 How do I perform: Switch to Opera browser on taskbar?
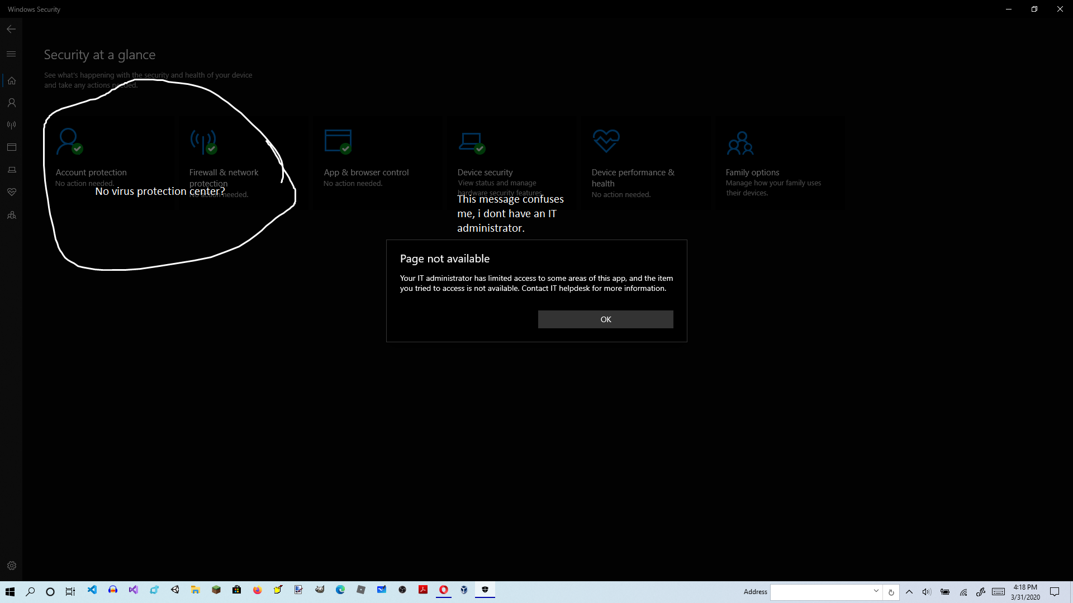coord(444,590)
